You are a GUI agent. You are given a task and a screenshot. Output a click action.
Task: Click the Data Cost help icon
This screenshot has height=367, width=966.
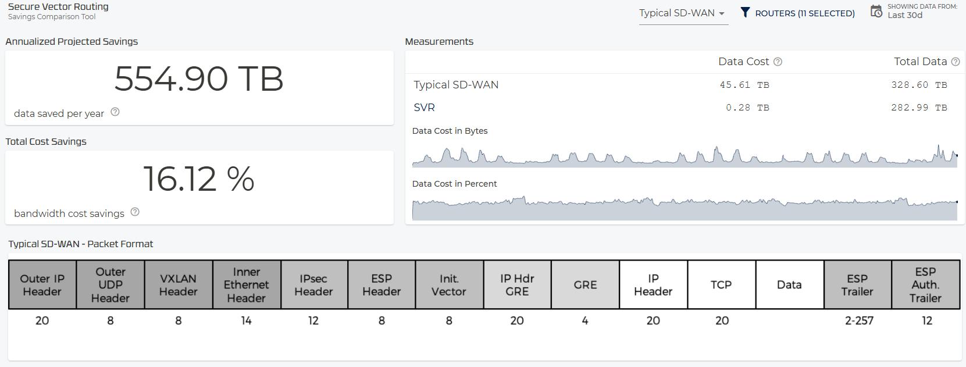[x=778, y=62]
